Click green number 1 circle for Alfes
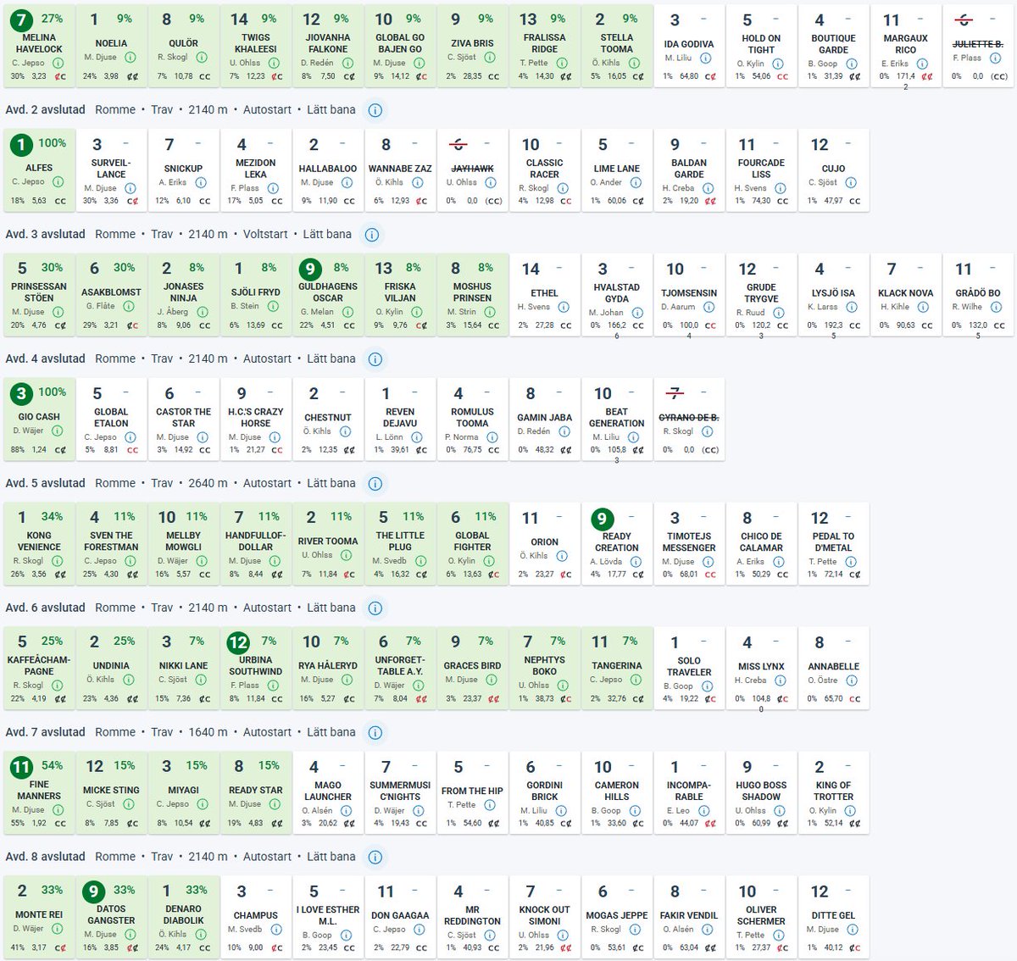Viewport: 1017px width, 961px height. [x=21, y=145]
